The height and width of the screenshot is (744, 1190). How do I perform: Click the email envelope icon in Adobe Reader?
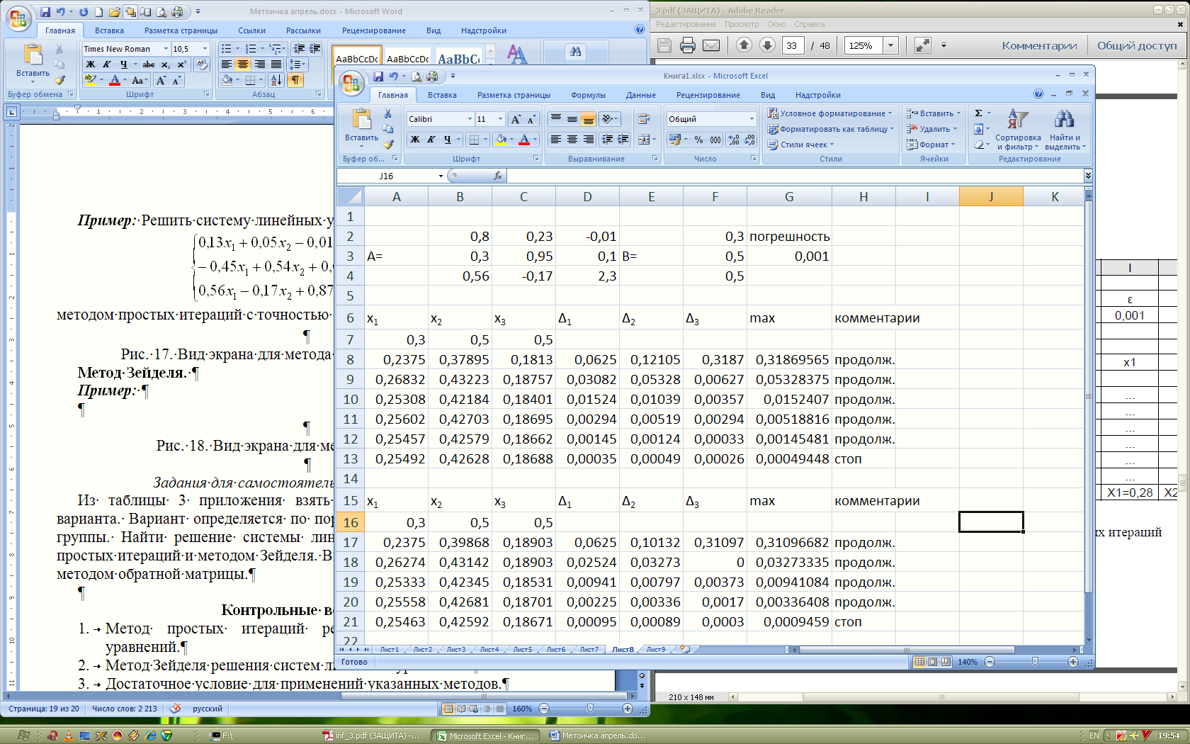pos(711,45)
